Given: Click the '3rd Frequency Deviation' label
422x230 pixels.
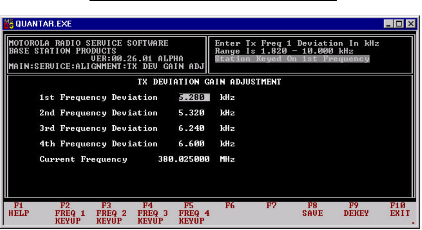Looking at the screenshot, I should click(x=98, y=128).
